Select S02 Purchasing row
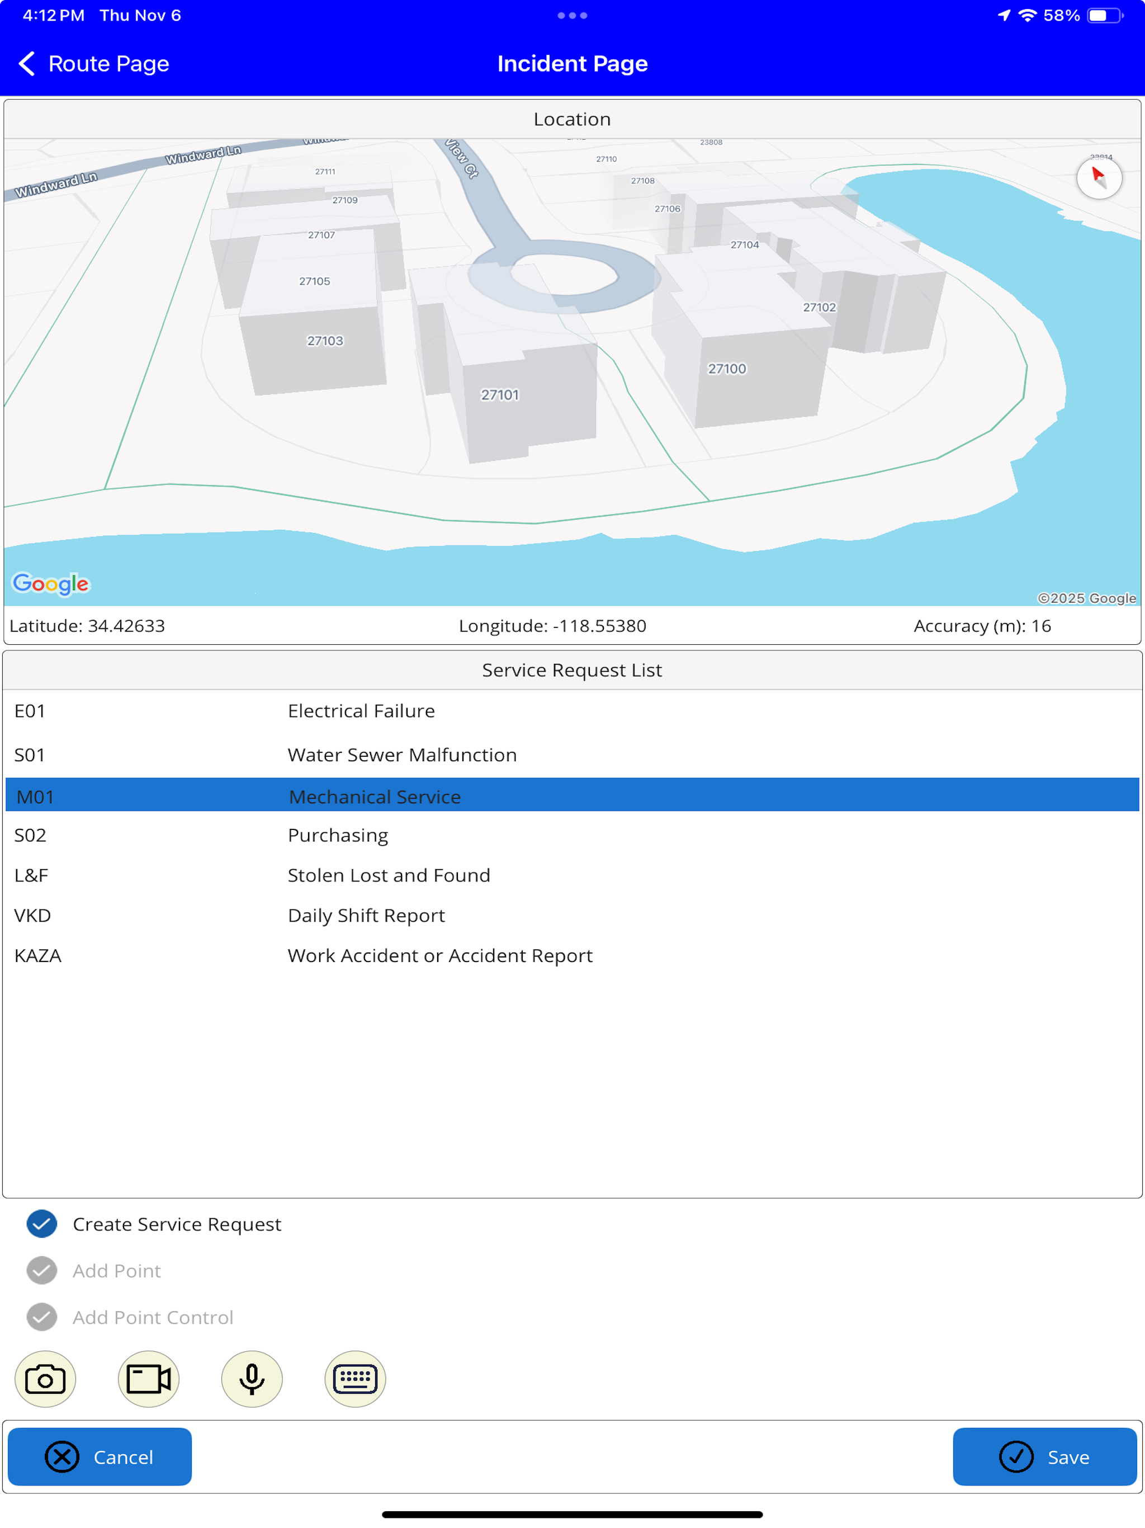 coord(572,835)
